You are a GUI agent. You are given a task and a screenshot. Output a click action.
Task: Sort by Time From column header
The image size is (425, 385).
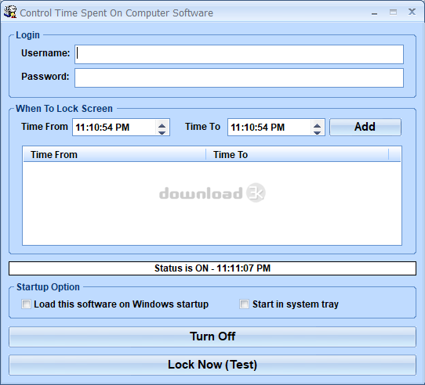coord(114,154)
